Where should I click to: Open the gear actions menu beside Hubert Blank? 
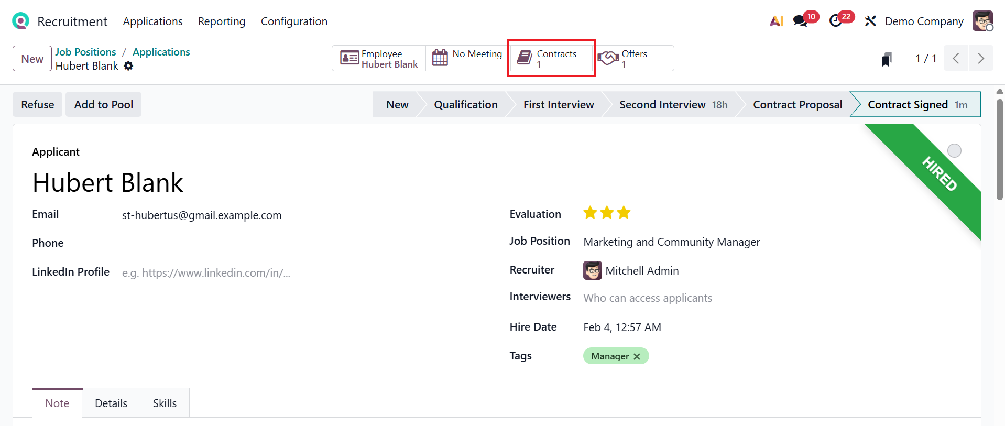(128, 66)
